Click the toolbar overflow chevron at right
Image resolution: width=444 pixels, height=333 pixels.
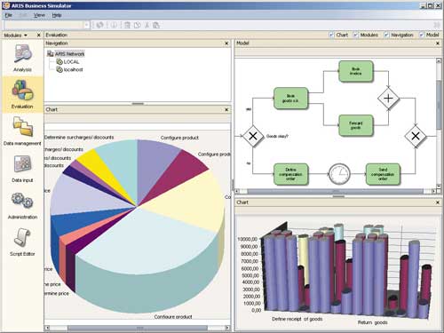pyautogui.click(x=437, y=25)
